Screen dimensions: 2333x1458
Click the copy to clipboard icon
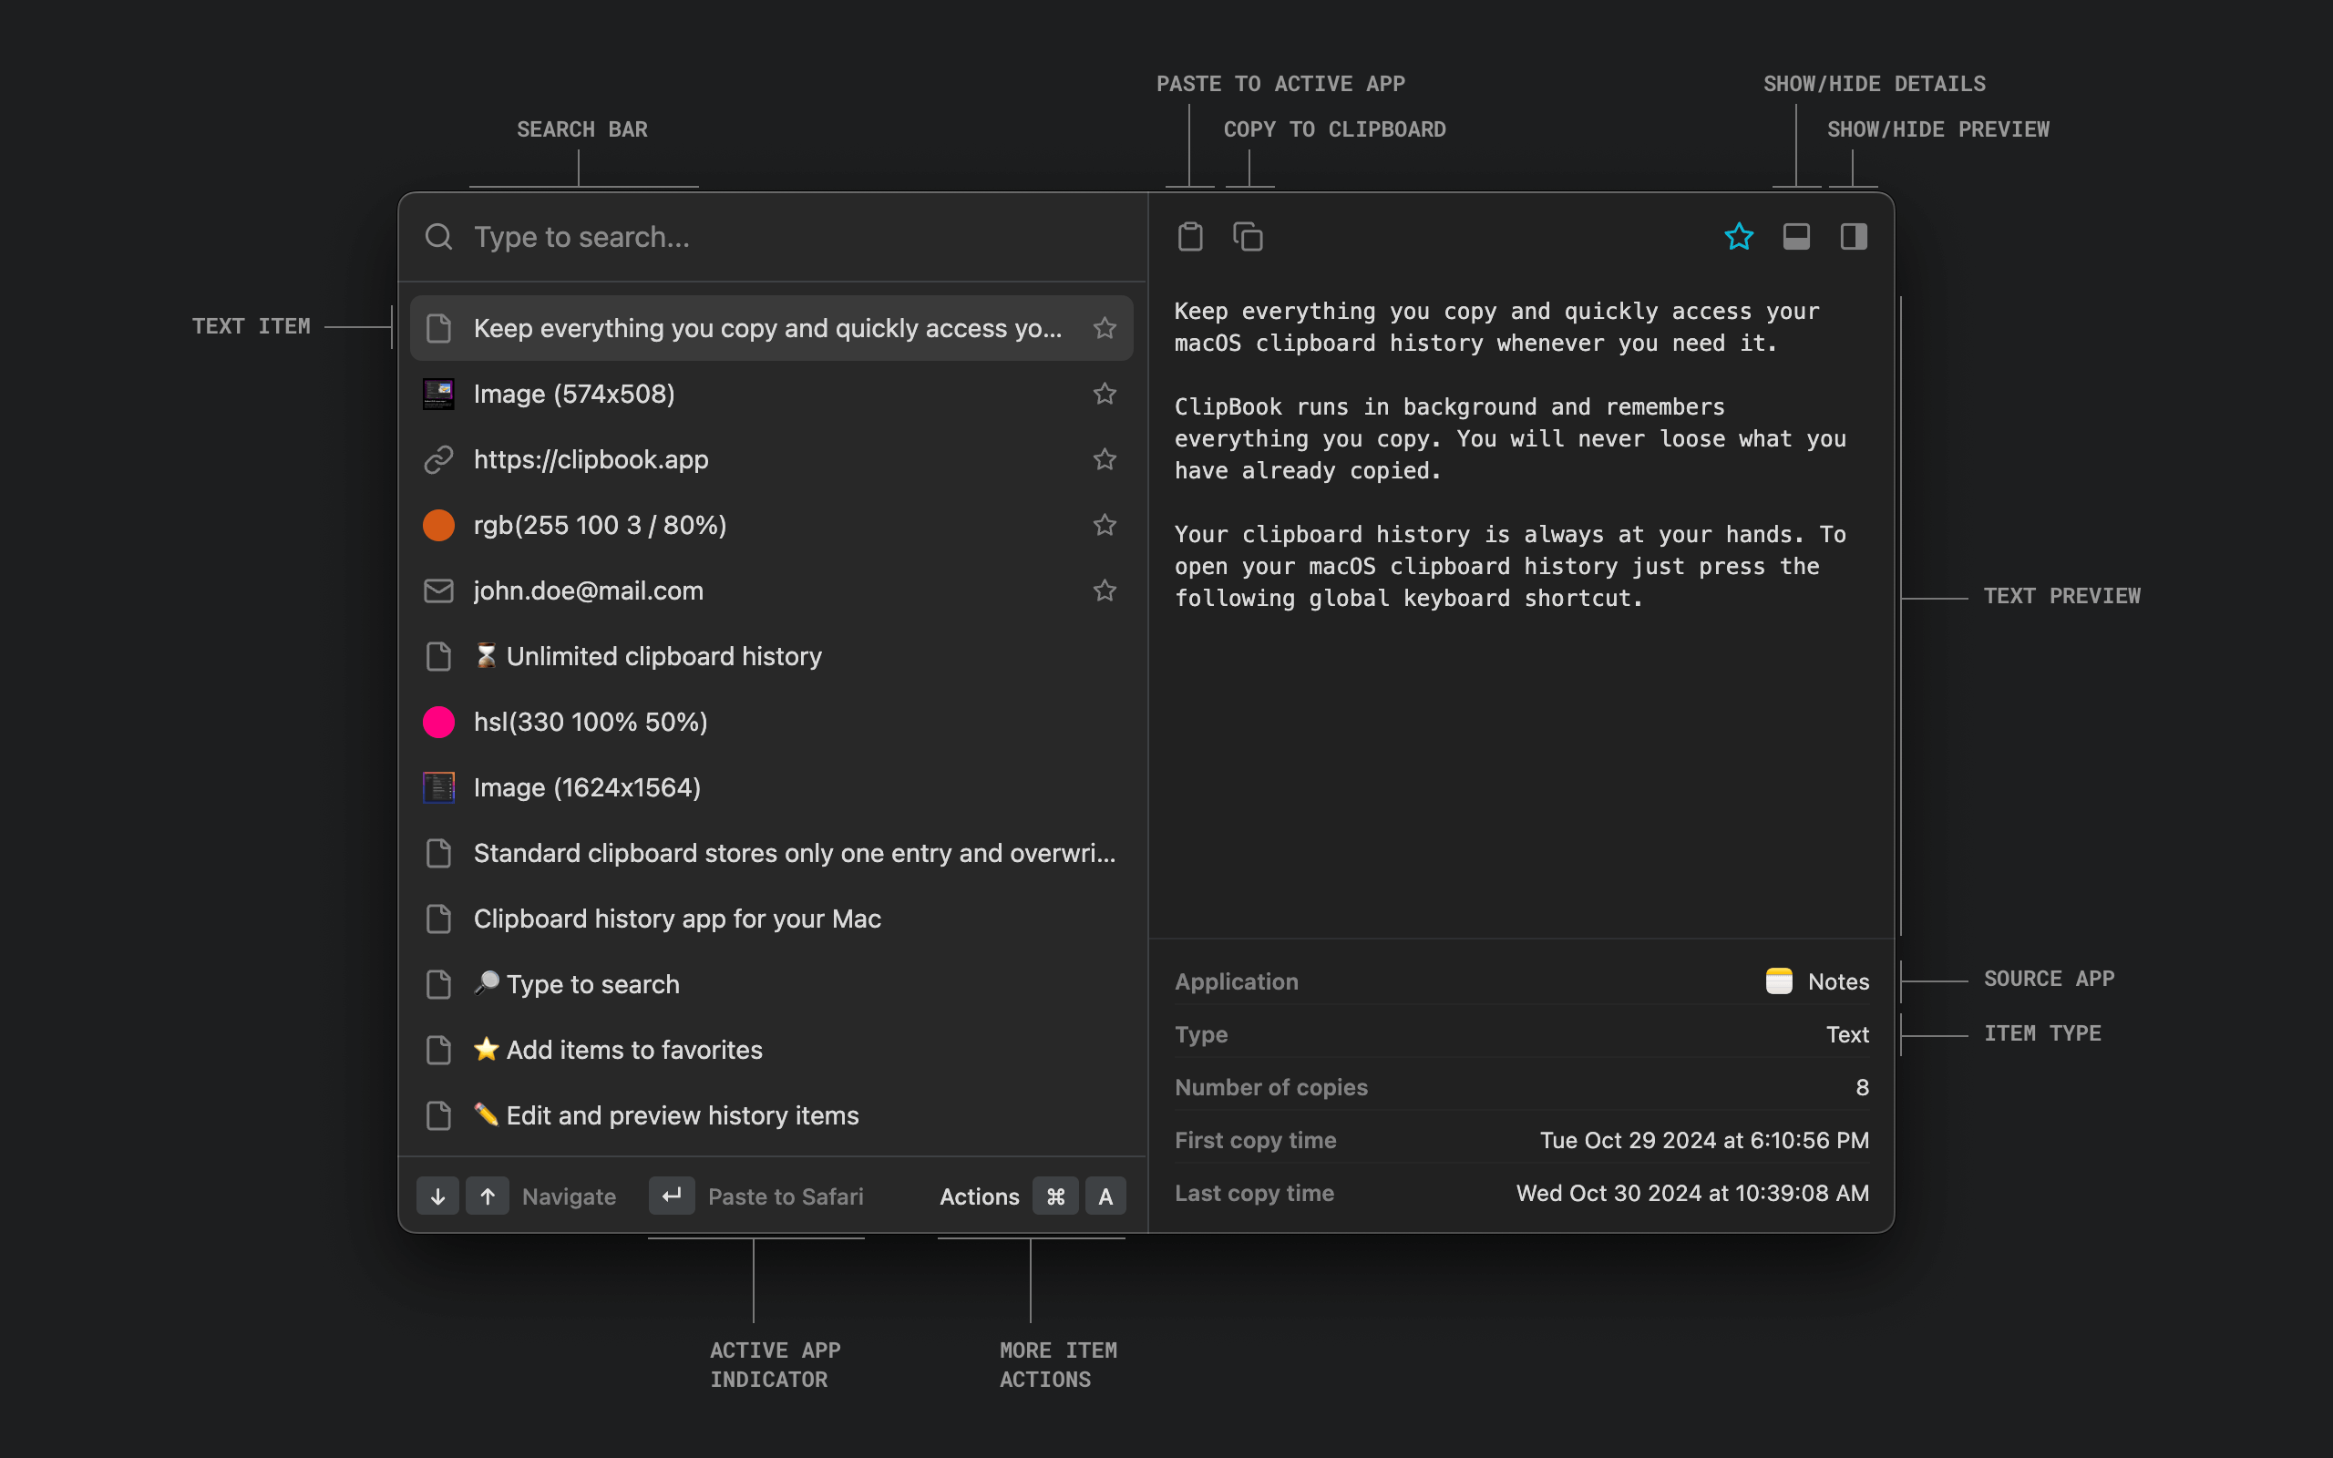click(1248, 236)
